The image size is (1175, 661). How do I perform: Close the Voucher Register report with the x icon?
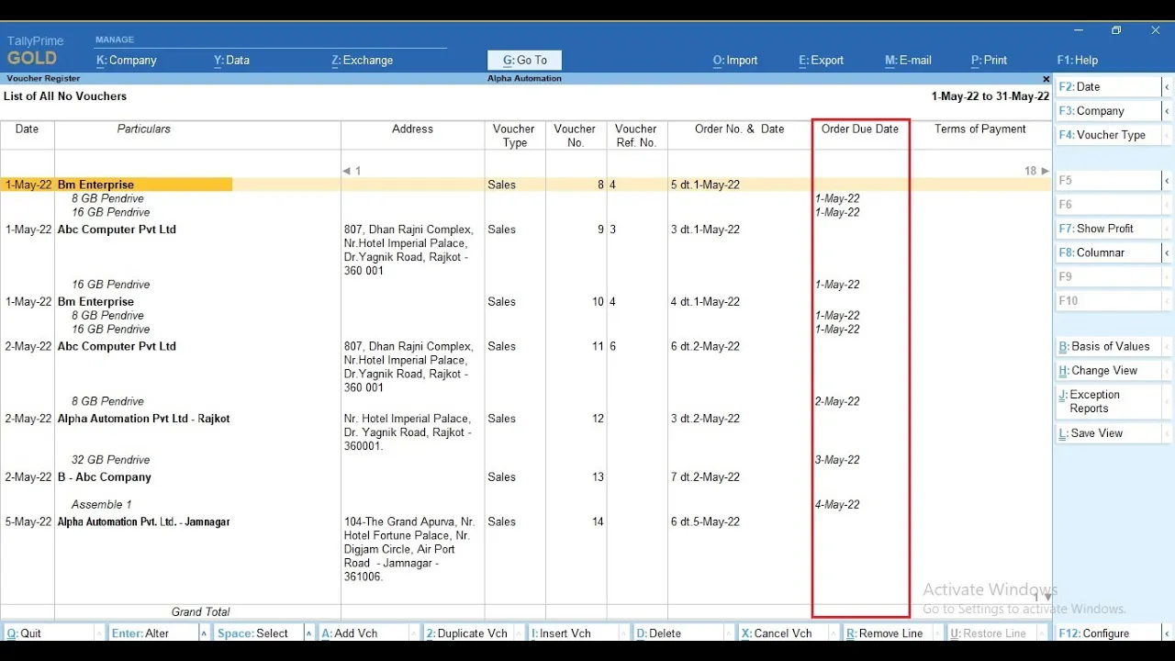tap(1046, 79)
